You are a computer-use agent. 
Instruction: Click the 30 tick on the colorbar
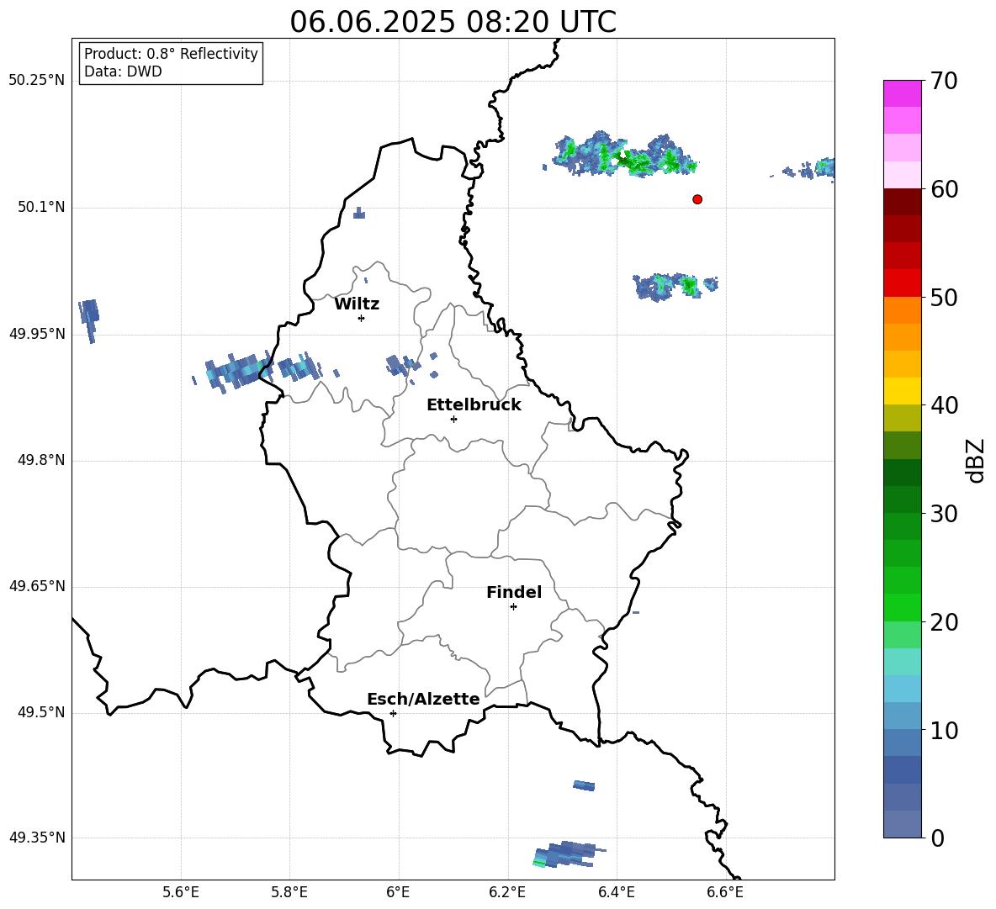click(944, 514)
